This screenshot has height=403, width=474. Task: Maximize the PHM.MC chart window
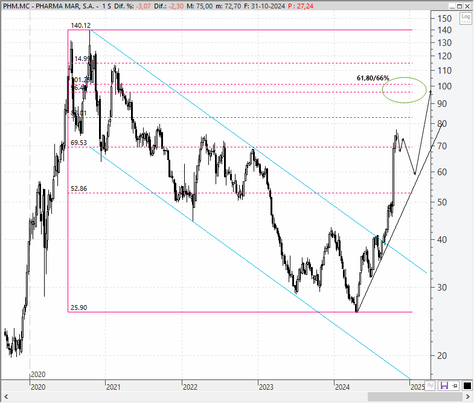(460, 6)
